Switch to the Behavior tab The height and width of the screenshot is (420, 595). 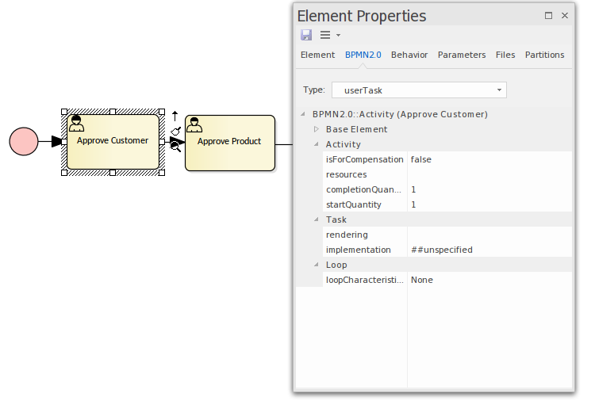click(x=409, y=55)
